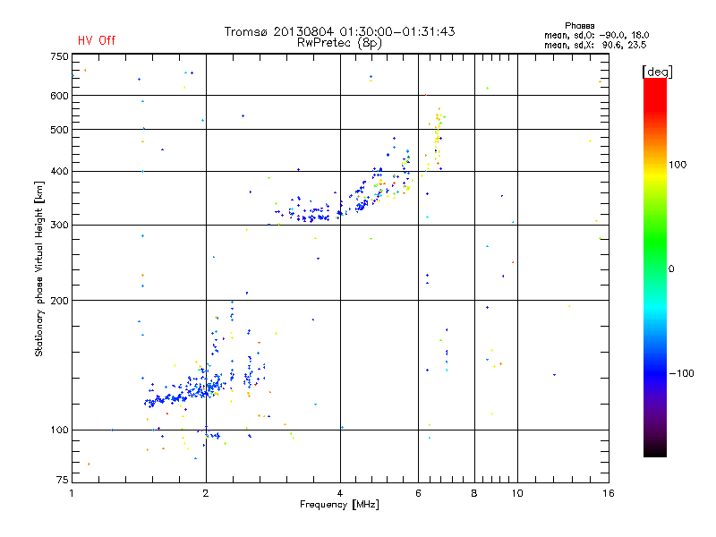The width and height of the screenshot is (716, 537).
Task: Click the x-axis '10' tick label
Action: [517, 493]
